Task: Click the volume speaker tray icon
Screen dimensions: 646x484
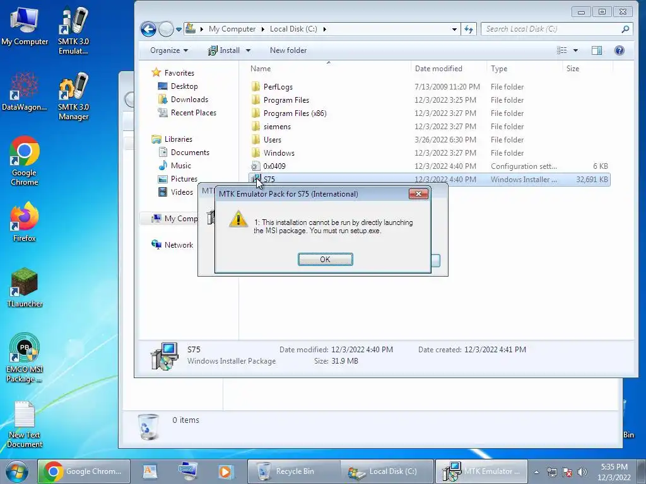Action: click(x=582, y=472)
